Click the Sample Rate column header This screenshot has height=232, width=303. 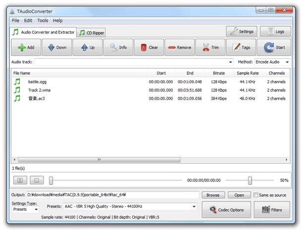[x=248, y=73]
